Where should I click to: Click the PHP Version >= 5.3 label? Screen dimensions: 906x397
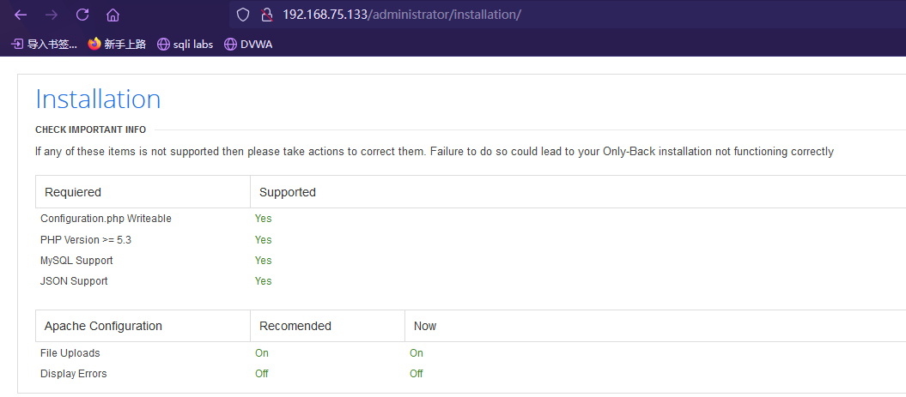coord(86,240)
